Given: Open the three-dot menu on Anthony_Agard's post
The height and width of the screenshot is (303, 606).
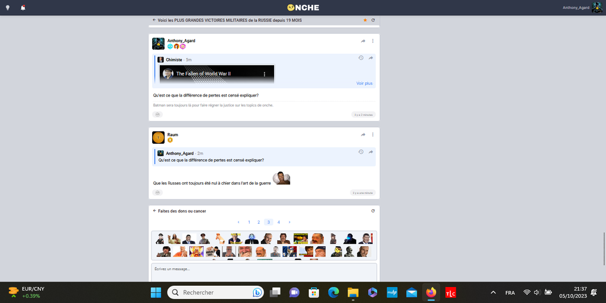Looking at the screenshot, I should 373,41.
